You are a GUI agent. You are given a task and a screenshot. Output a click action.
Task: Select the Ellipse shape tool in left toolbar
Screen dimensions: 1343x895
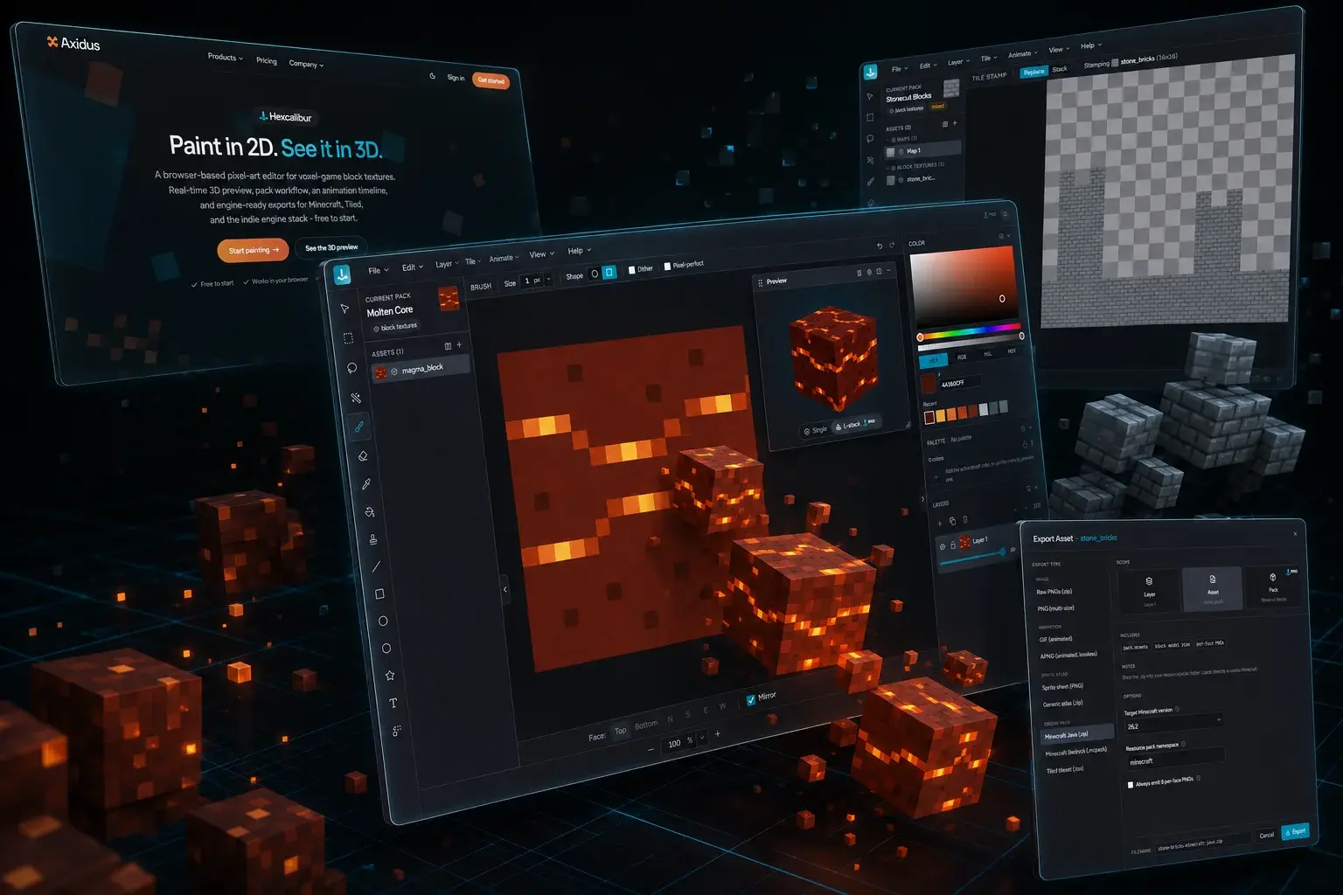point(383,621)
